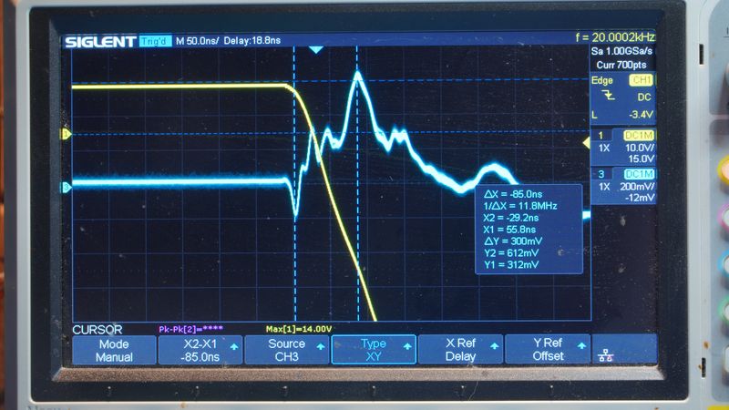Click the trigger level arrow on right edge
The image size is (729, 410).
point(585,142)
